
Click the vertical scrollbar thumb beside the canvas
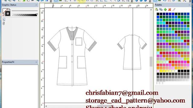(151, 61)
